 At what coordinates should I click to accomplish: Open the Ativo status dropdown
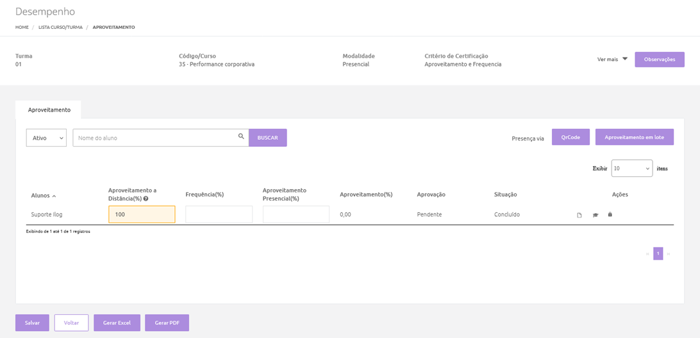pos(46,138)
